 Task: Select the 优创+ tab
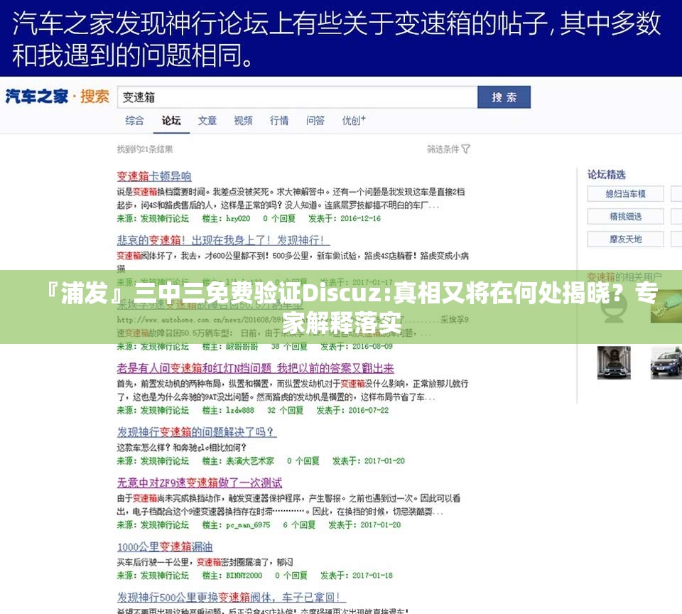354,121
